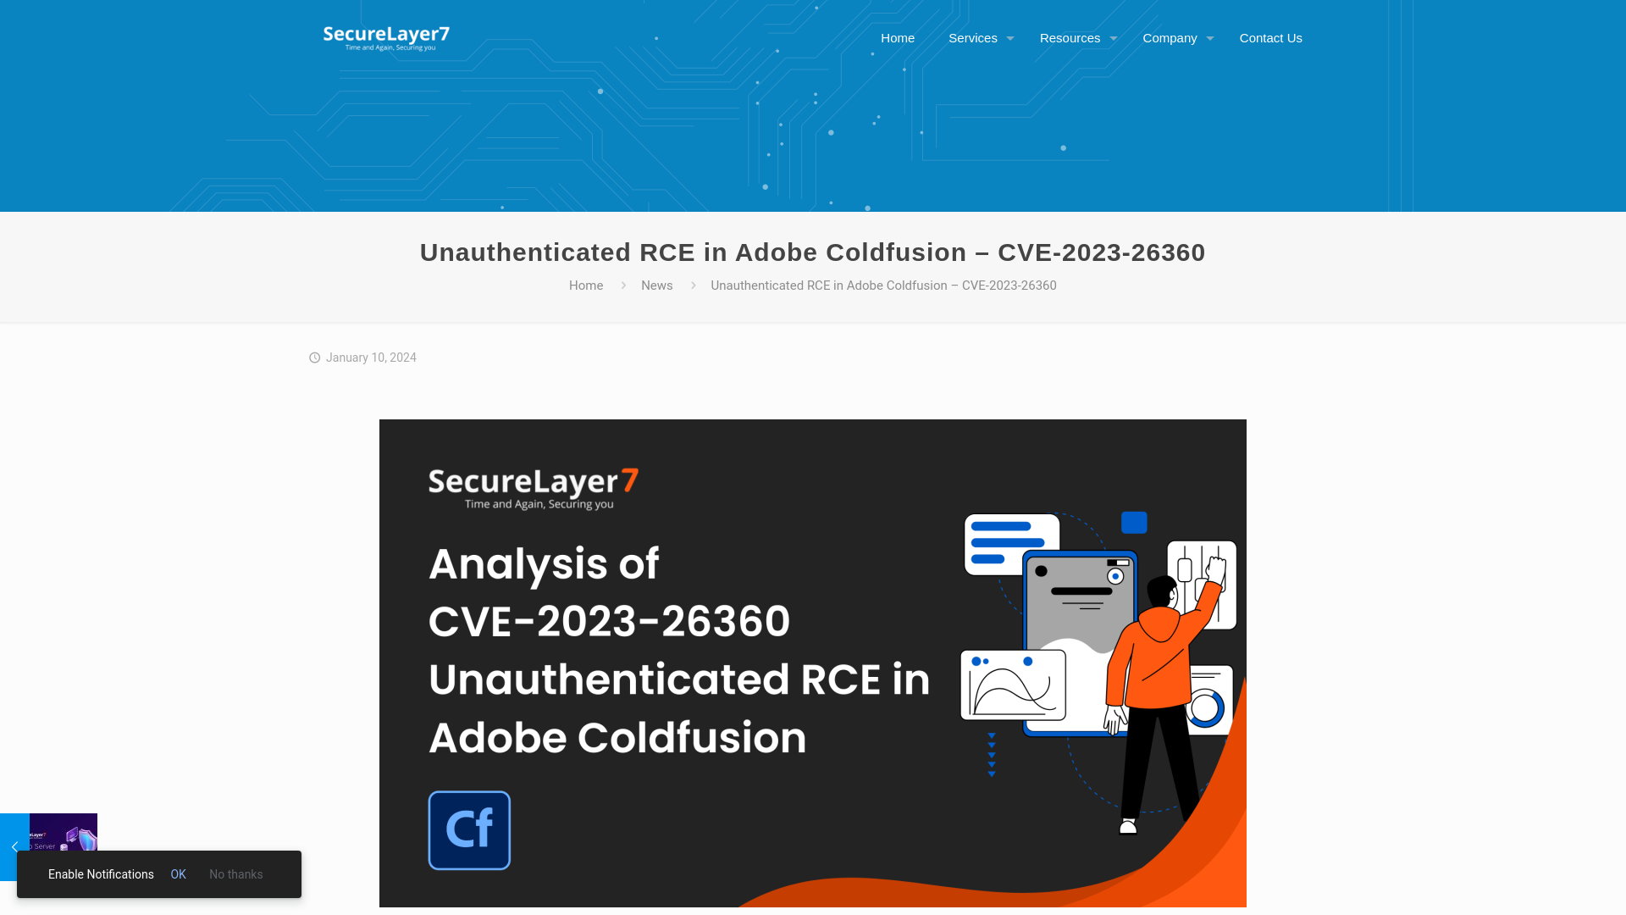Click the Company dropdown arrow
This screenshot has height=915, width=1626.
pyautogui.click(x=1209, y=38)
